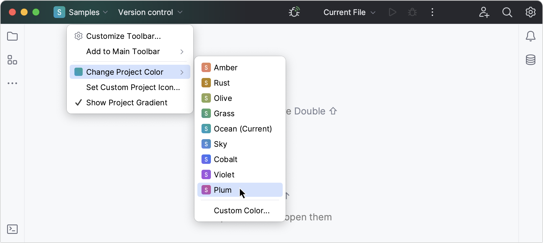Open Code With Me invite

(x=484, y=13)
